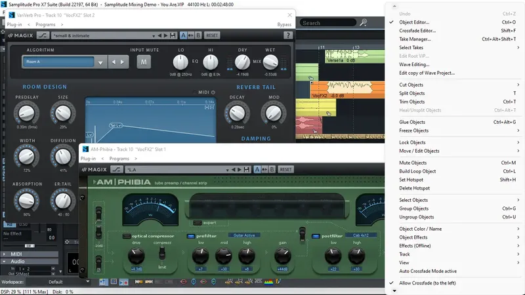The image size is (525, 295).
Task: Open the spectrum visualization icon in bottom toolbar
Action: click(x=268, y=282)
